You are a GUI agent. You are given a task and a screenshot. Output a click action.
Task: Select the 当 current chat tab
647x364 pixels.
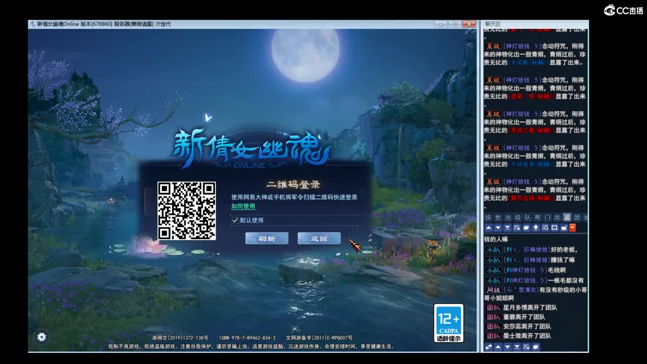pos(508,217)
